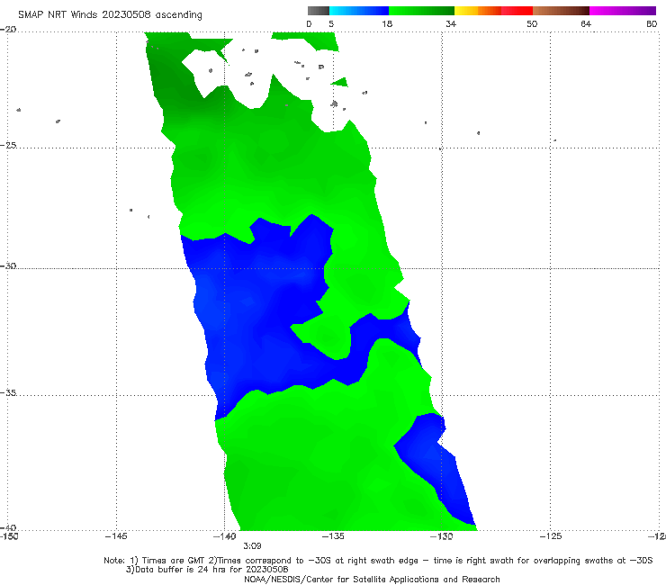Viewport: 666px width, 585px height.
Task: Click the swath time label '3:09'
Action: tap(252, 545)
